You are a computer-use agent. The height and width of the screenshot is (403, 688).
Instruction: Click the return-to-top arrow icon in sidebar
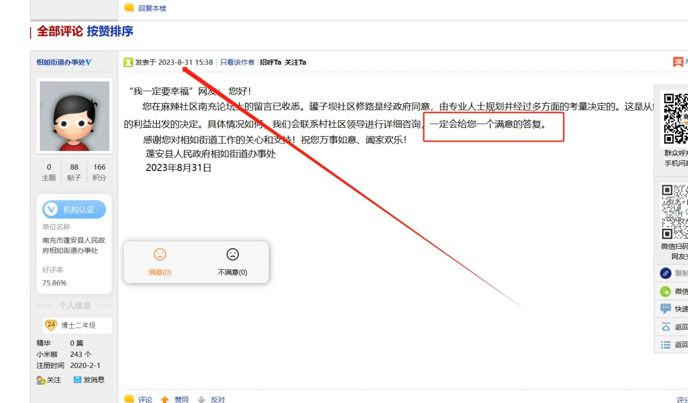coord(666,327)
